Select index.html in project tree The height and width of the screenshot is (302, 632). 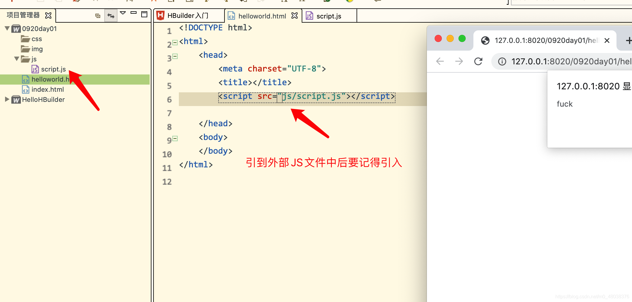point(43,89)
